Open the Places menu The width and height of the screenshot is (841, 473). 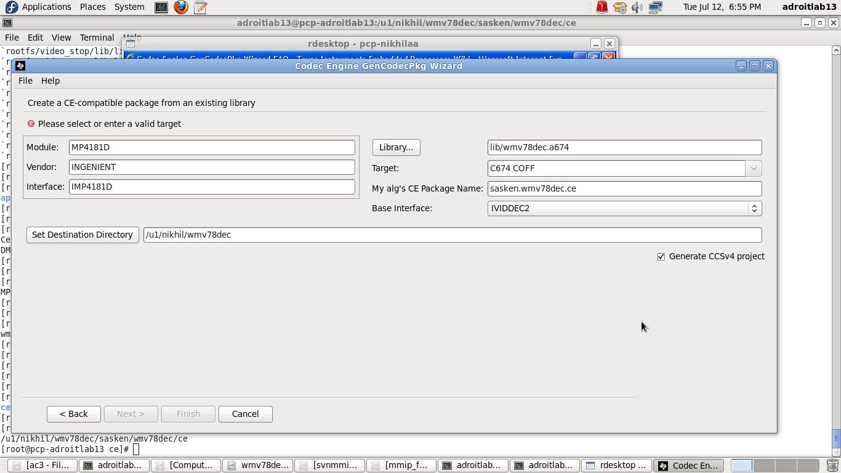point(92,7)
